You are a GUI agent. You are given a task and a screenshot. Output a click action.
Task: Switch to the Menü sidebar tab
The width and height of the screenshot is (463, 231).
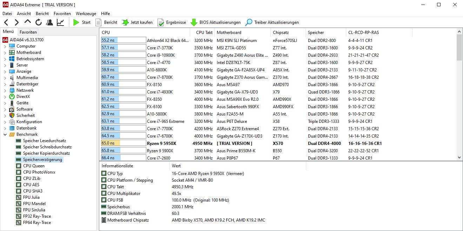pyautogui.click(x=8, y=31)
